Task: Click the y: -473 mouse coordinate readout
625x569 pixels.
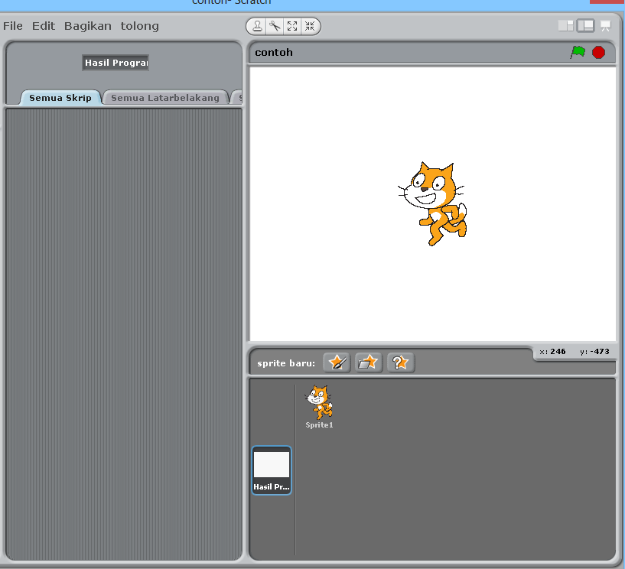Action: 594,352
